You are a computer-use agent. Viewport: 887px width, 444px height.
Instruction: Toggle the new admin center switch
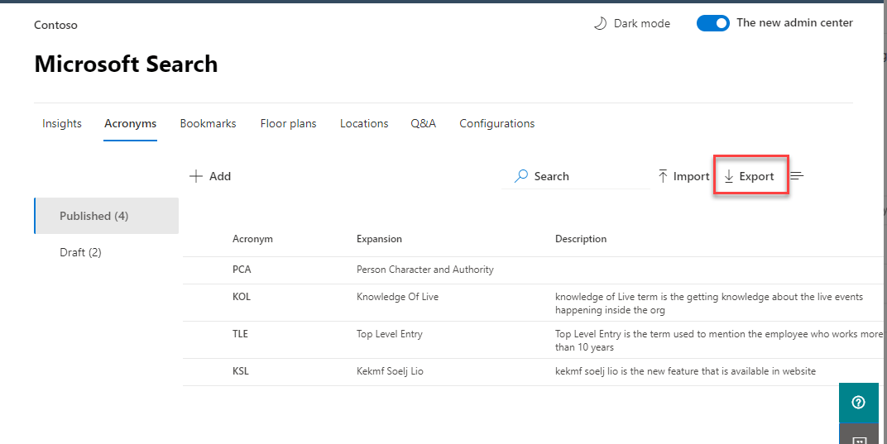712,23
